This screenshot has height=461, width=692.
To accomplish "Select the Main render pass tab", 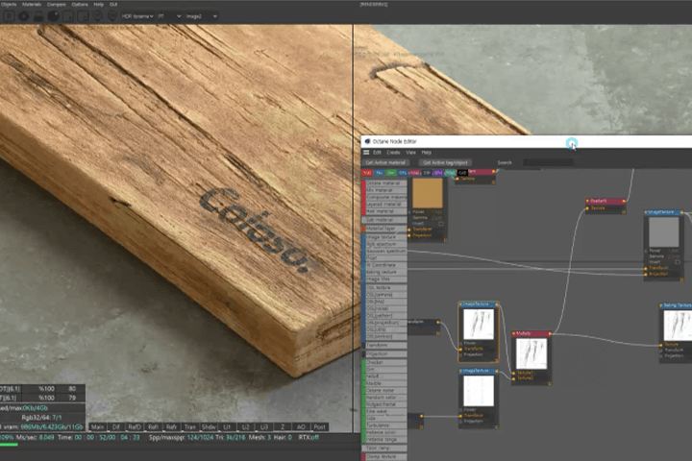I will click(97, 427).
